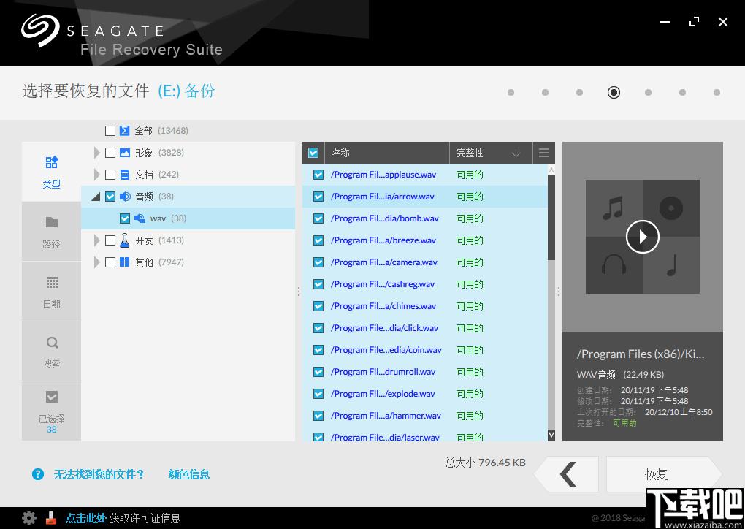Select the click.wav file row

click(x=425, y=327)
